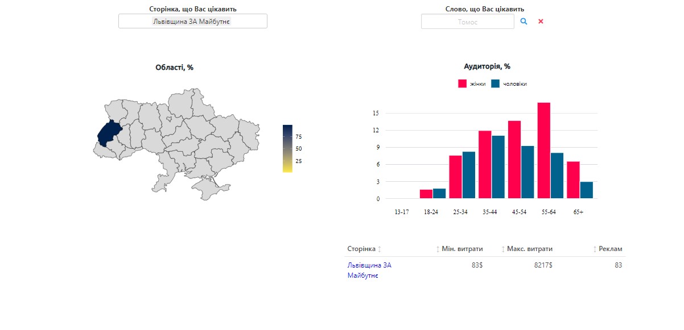Image resolution: width=684 pixels, height=330 pixels.
Task: Click the blue magnifier search icon
Action: click(524, 21)
